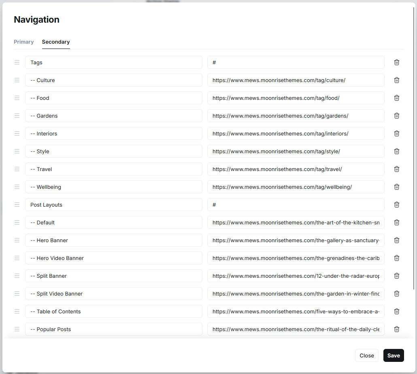Focus the Default post layout URL field
Image resolution: width=417 pixels, height=374 pixels.
pyautogui.click(x=296, y=222)
